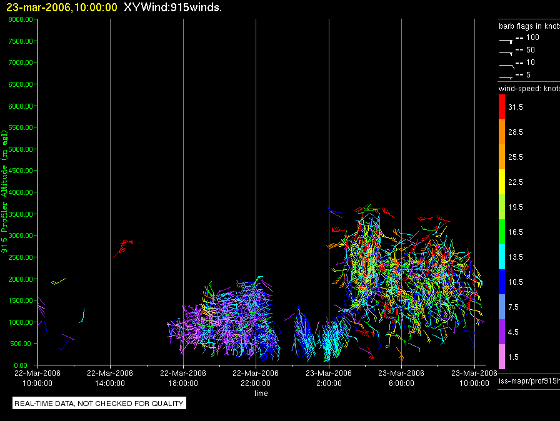
Task: Click the '== 5' legend value
Action: pos(523,75)
